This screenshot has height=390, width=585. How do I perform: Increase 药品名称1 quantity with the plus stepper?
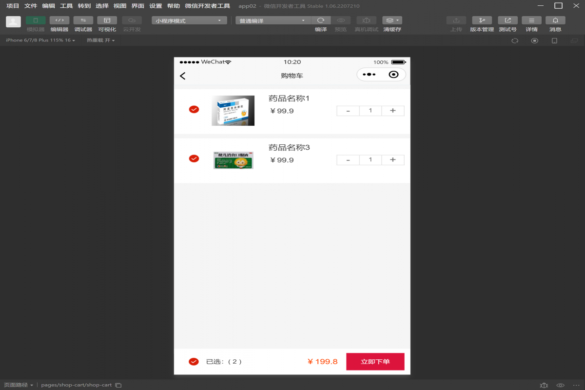(392, 111)
